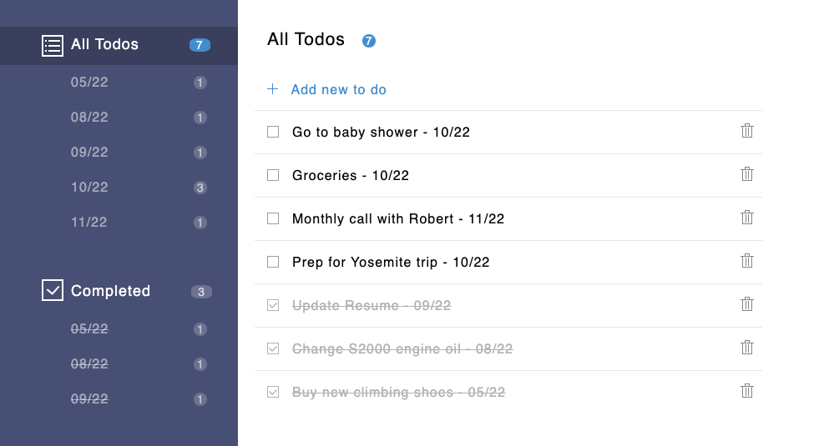824x446 pixels.
Task: Click trash icon for Groceries item
Action: pos(746,174)
